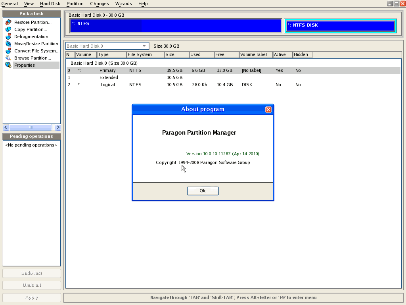Confirm About dialog with Ok button
Screen dimensions: 406x305
tap(203, 191)
